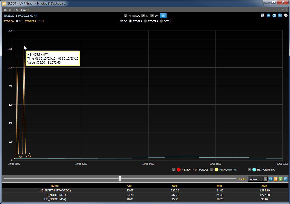Click the Min column header
The height and width of the screenshot is (204, 290).
219,186
